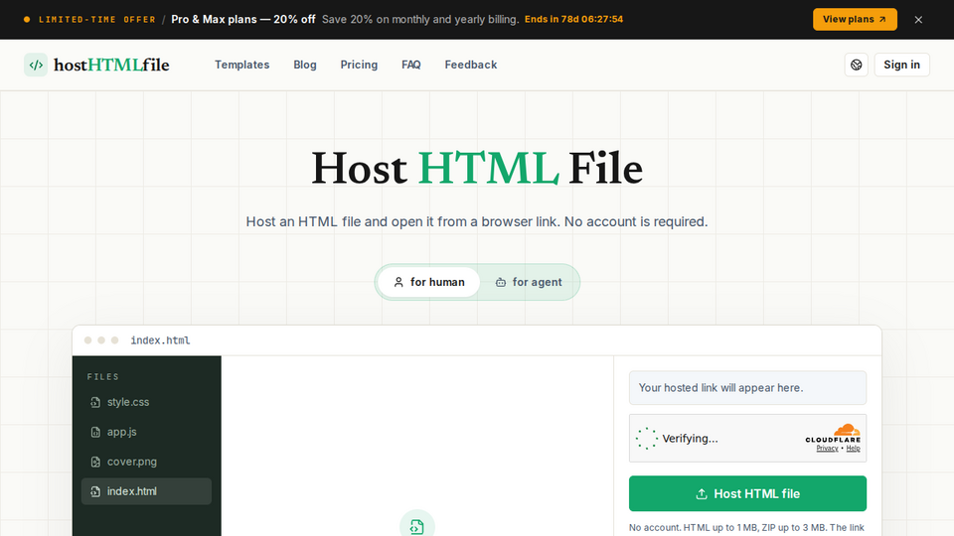Select style.css in the files list

(x=147, y=402)
